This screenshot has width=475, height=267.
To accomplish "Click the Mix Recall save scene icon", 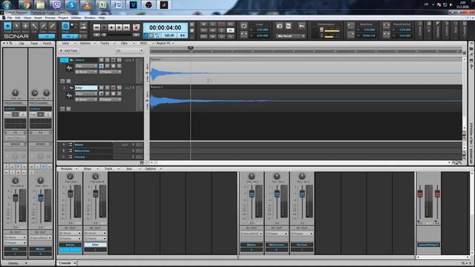I will [289, 27].
